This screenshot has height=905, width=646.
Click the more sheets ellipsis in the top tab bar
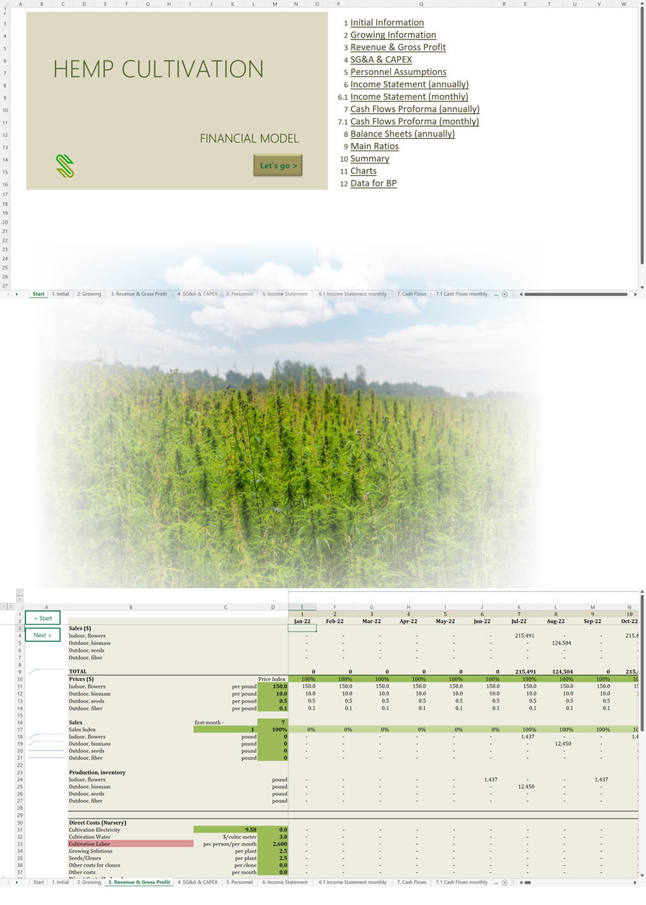pyautogui.click(x=496, y=294)
